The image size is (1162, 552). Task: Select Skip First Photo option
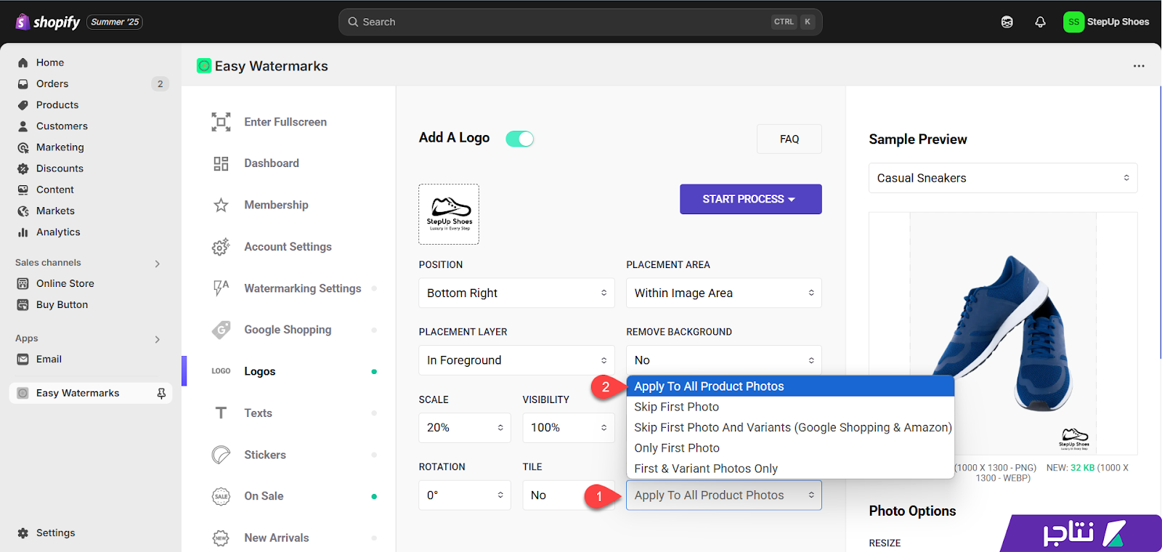(x=790, y=407)
